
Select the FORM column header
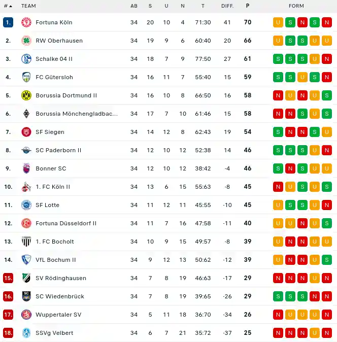coord(296,6)
